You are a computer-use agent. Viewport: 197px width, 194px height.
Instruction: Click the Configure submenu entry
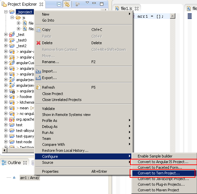(x=83, y=156)
